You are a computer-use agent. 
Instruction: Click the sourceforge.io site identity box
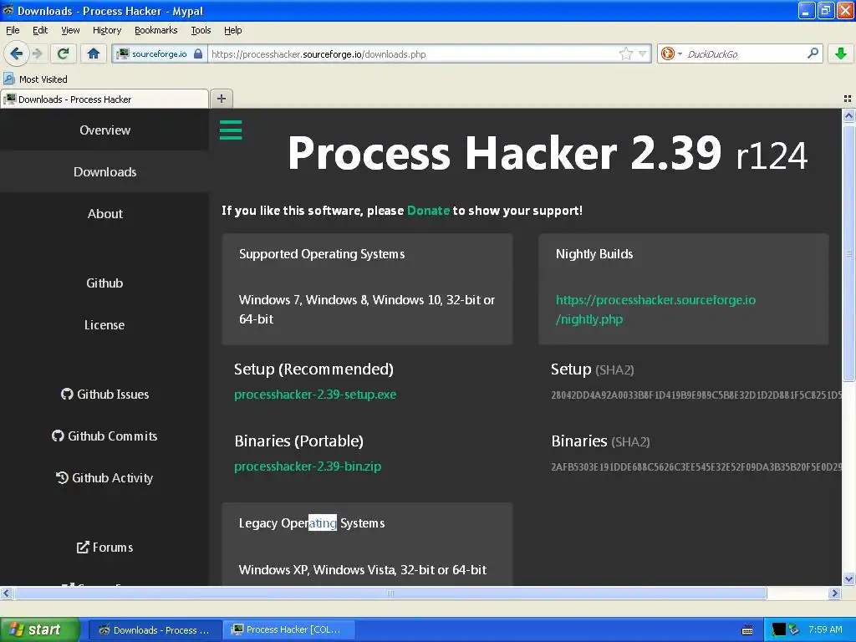(x=159, y=53)
